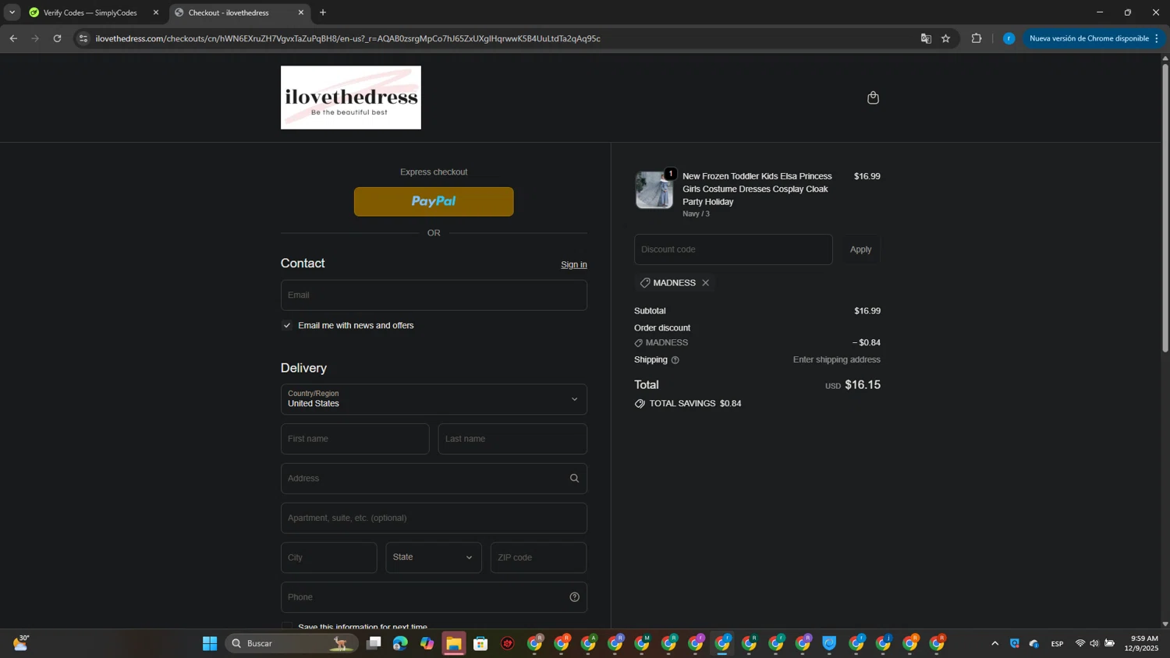Click the battery tray icon
Screen dimensions: 1170x658
click(1109, 643)
